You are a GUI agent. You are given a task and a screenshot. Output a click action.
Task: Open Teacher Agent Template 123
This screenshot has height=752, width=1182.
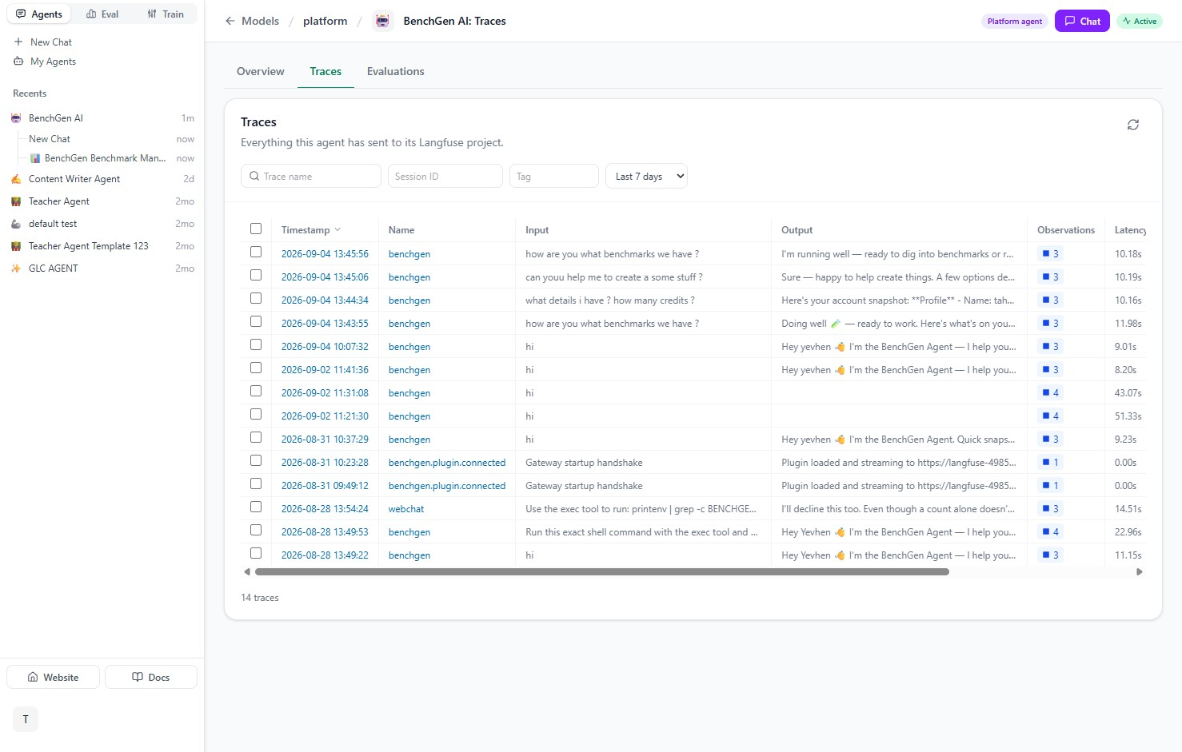102,246
